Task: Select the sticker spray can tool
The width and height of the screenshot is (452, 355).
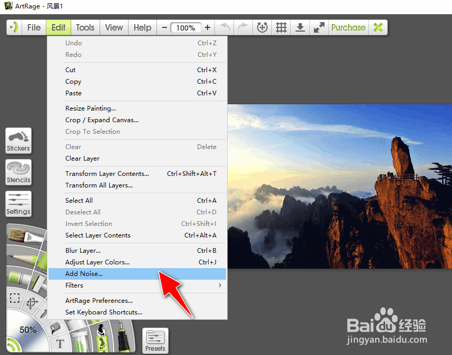Action: (102, 338)
